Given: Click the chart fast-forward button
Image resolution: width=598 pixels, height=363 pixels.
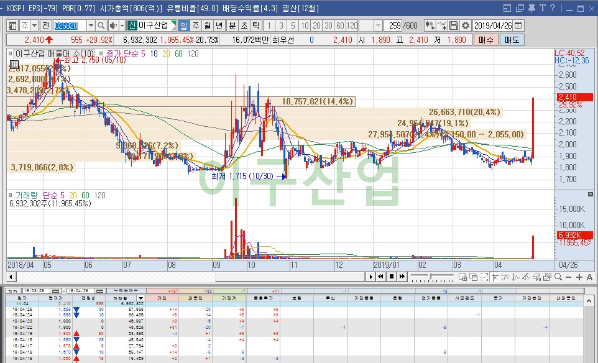Looking at the screenshot, I should click(402, 277).
